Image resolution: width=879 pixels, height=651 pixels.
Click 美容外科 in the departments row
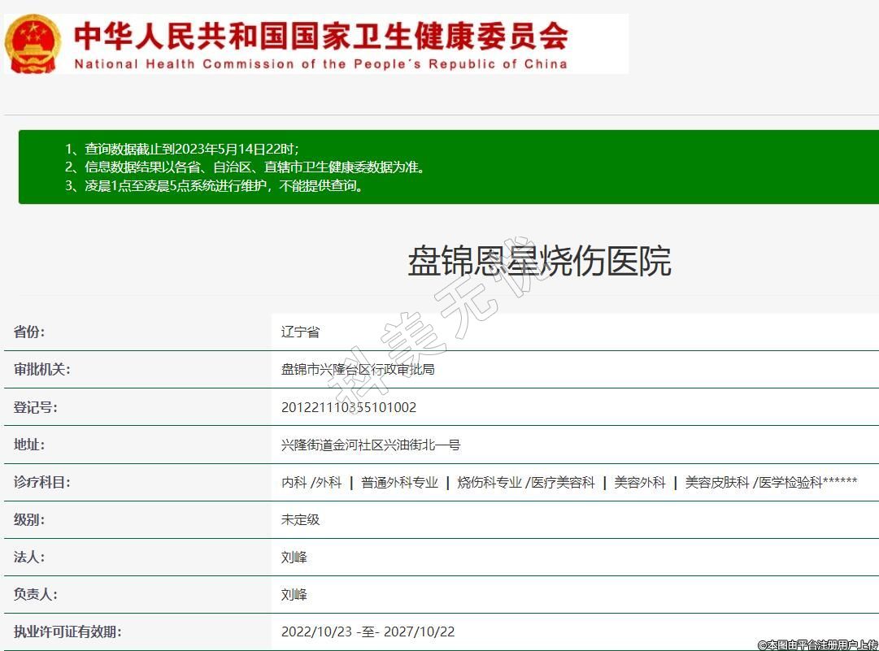[639, 482]
